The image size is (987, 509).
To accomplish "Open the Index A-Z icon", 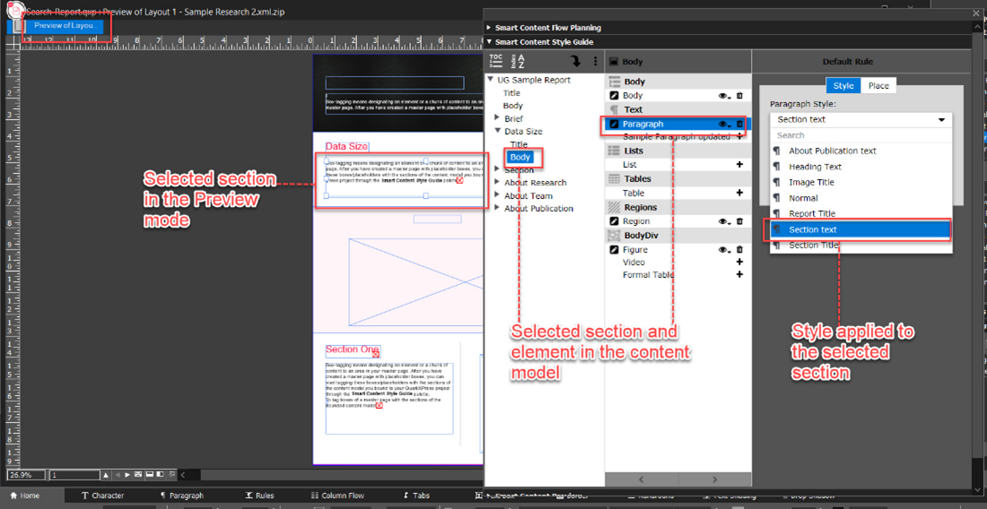I will [518, 61].
